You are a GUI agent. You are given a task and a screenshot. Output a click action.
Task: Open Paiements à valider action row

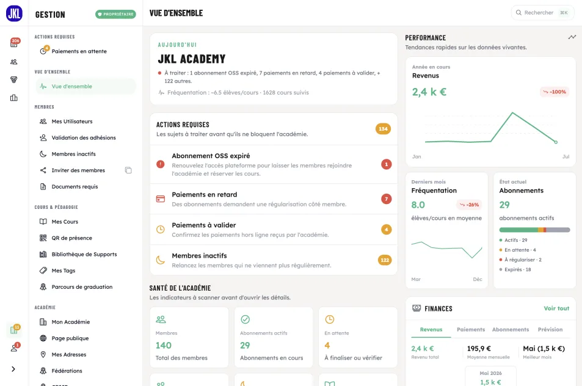tap(274, 230)
